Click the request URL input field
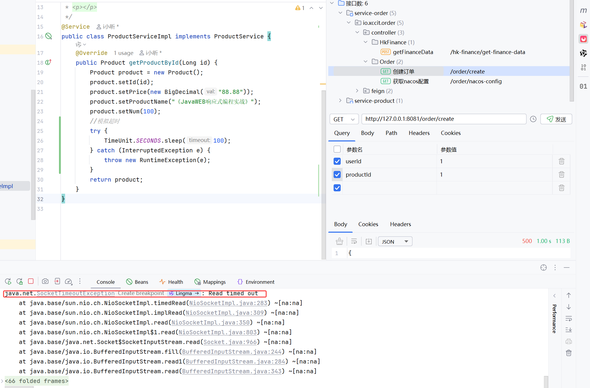 coord(444,119)
